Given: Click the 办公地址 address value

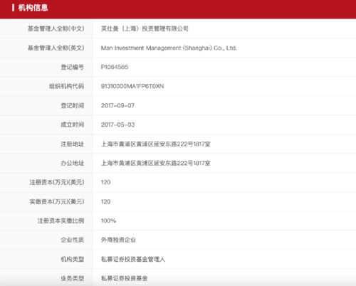Looking at the screenshot, I should [x=156, y=163].
